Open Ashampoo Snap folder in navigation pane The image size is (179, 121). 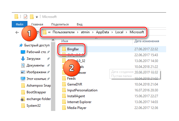[39, 86]
